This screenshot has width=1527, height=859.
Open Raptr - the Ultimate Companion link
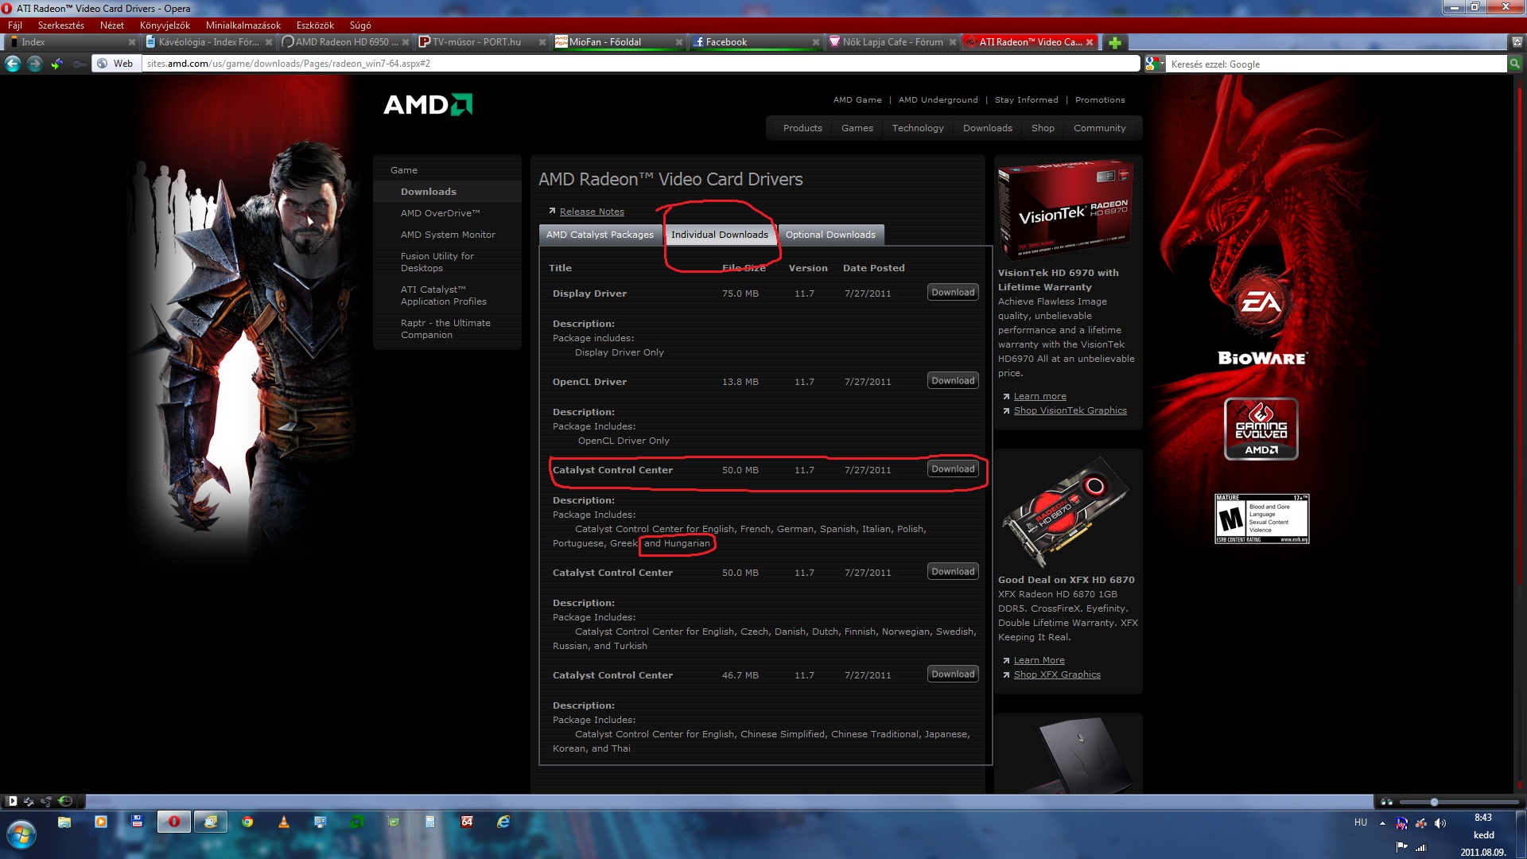point(445,328)
